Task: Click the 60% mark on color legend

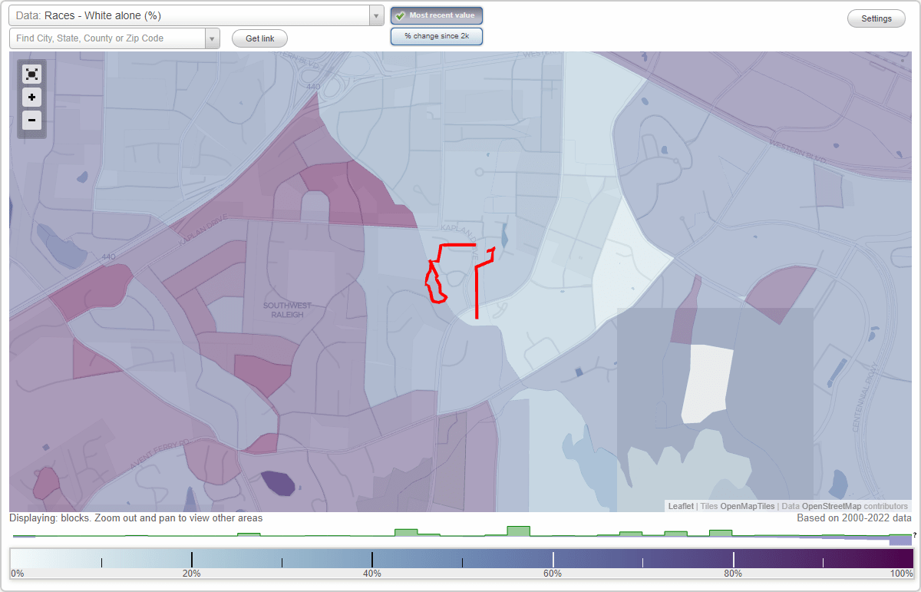Action: [x=553, y=560]
